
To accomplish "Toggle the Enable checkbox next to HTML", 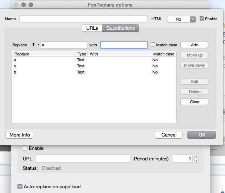I will [201, 18].
